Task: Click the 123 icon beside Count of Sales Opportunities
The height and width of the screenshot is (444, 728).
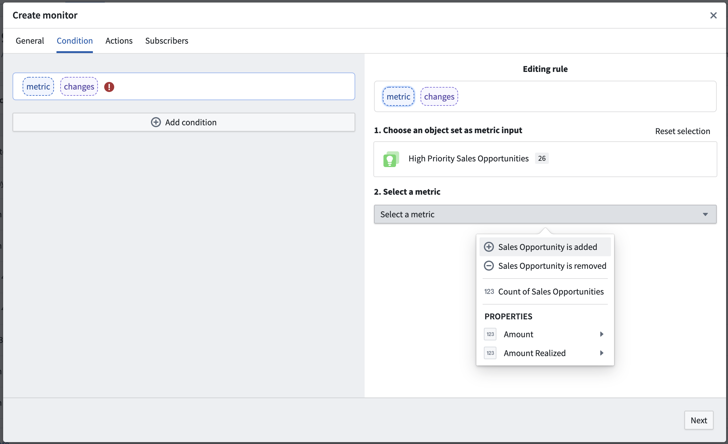Action: pyautogui.click(x=489, y=292)
